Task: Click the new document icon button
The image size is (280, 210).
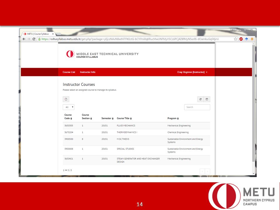Action: pos(66,99)
